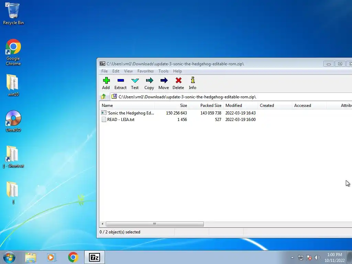Click the Extract toolbar button
Screen dimensions: 352x264
pyautogui.click(x=121, y=84)
